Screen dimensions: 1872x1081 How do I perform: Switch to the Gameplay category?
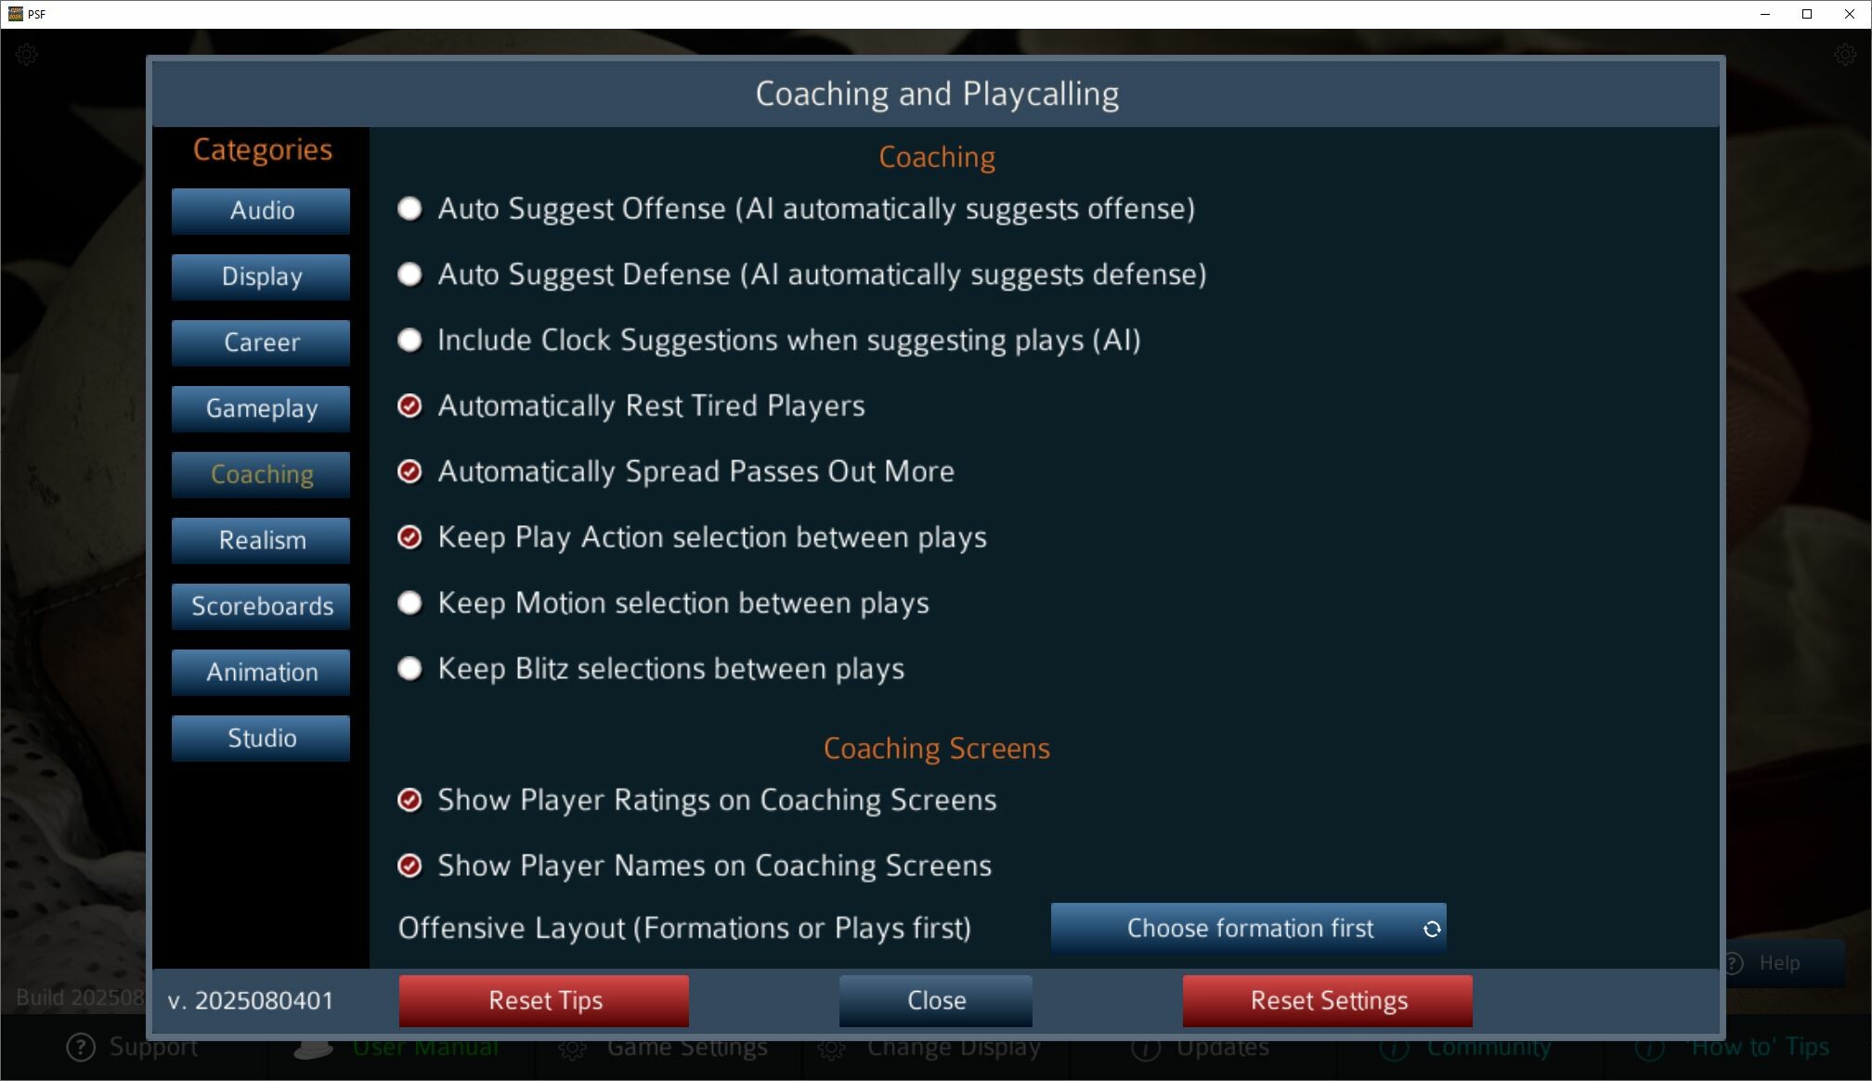(261, 408)
